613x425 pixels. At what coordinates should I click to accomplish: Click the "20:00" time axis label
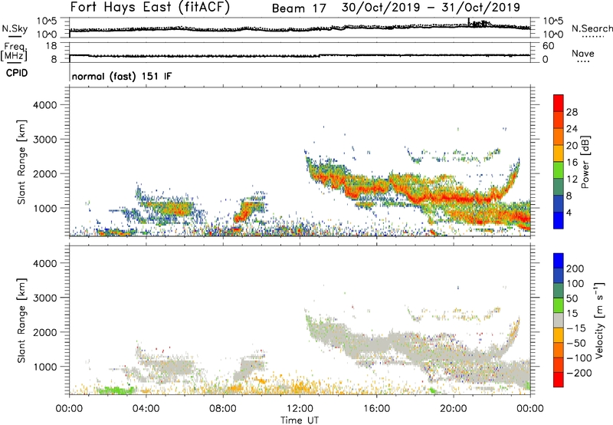pyautogui.click(x=454, y=409)
